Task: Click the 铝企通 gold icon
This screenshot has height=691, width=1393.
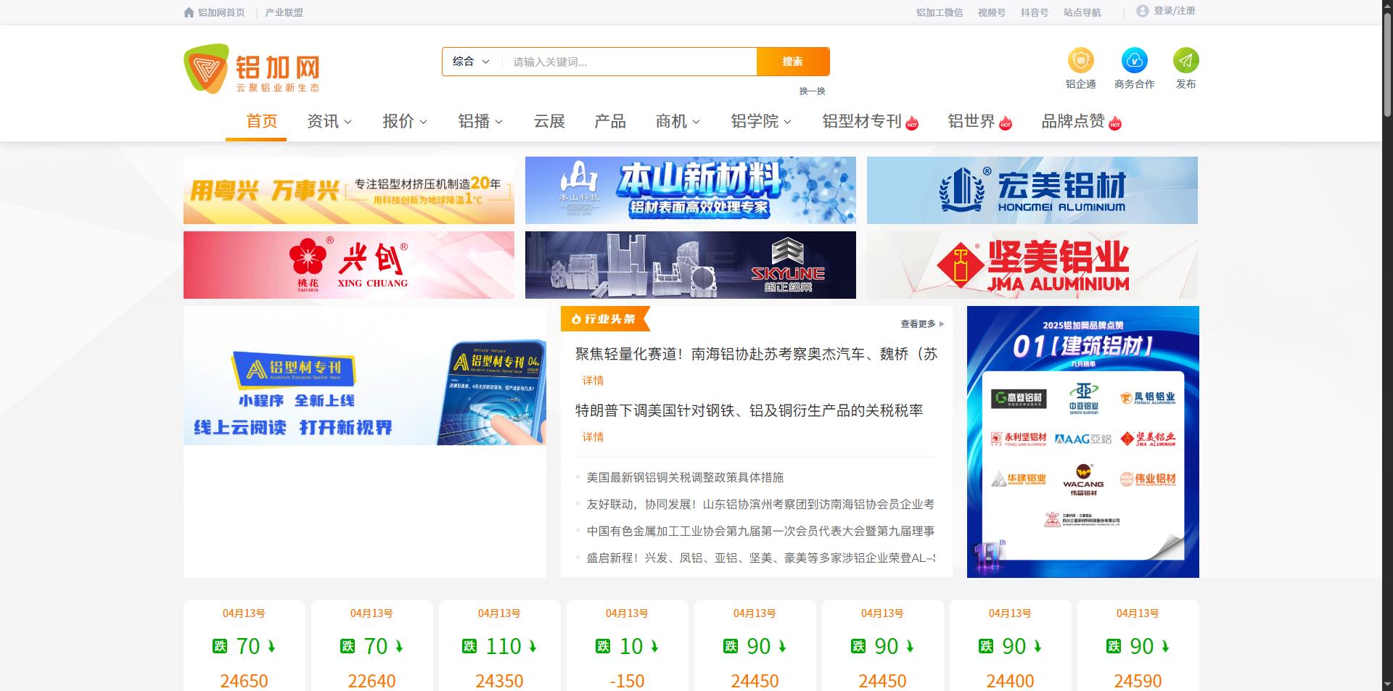Action: 1080,60
